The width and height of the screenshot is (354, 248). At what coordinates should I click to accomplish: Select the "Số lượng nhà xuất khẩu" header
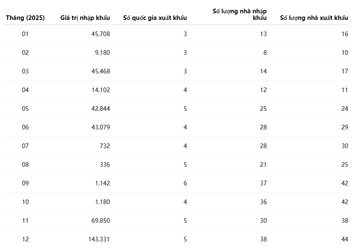click(x=314, y=18)
